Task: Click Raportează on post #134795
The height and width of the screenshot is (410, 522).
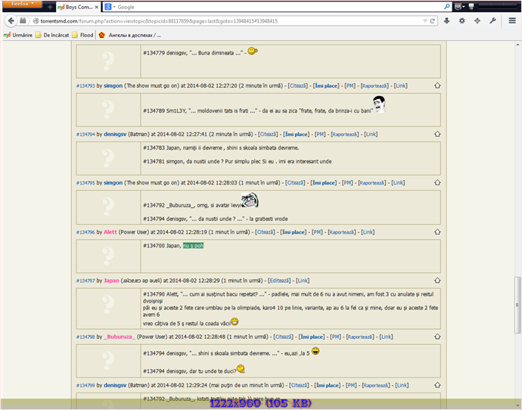Action: point(372,183)
